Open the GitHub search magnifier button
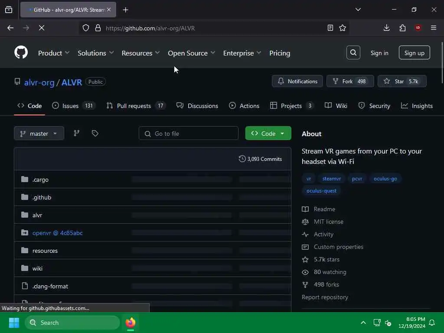The height and width of the screenshot is (333, 444). pos(353,52)
